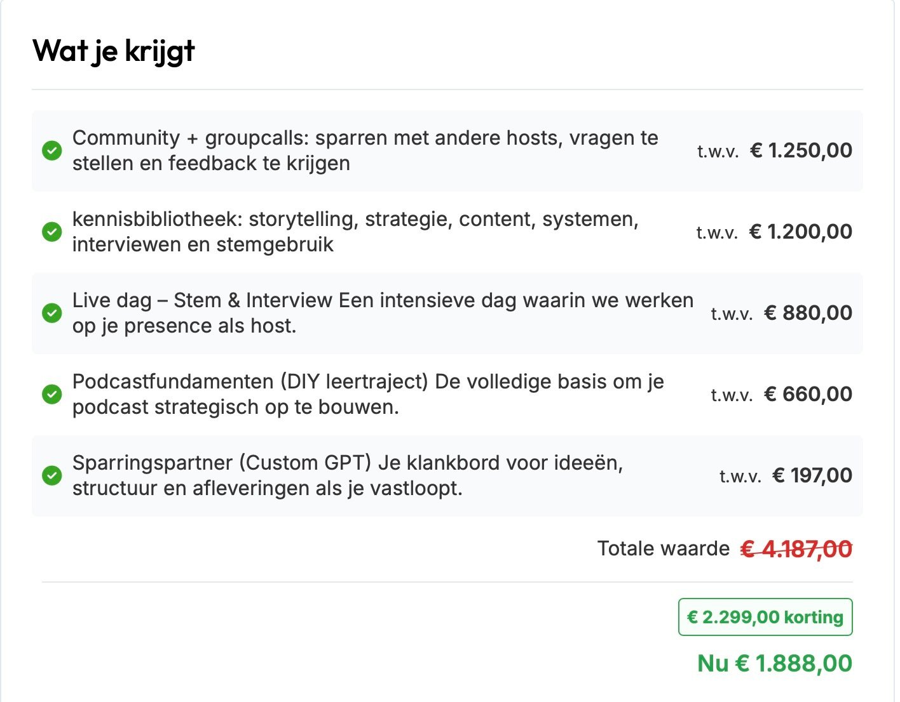The image size is (900, 702).
Task: Select the Sparringspartner (Custom GPT) text
Action: [347, 475]
